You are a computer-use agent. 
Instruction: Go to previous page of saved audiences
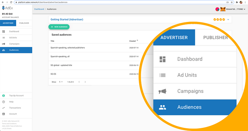click(x=79, y=82)
